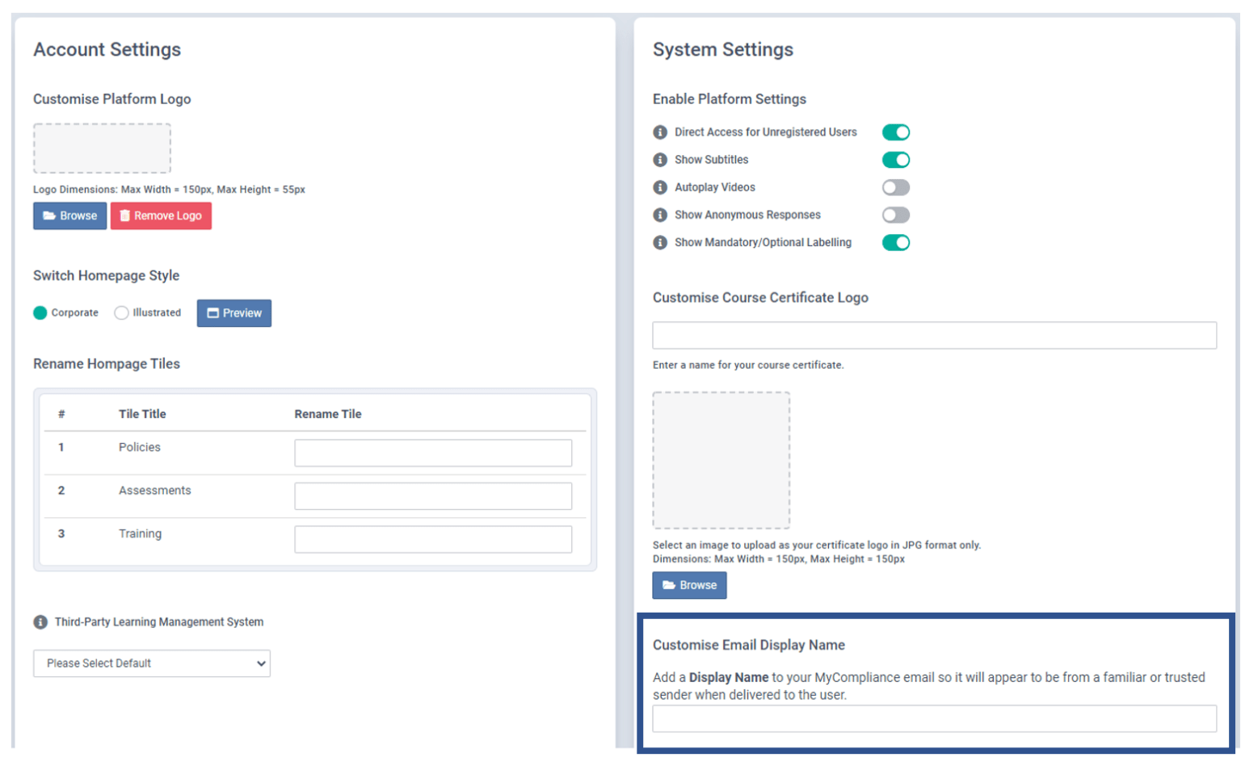Click the Preview button for homepage style
The width and height of the screenshot is (1241, 770).
[233, 312]
